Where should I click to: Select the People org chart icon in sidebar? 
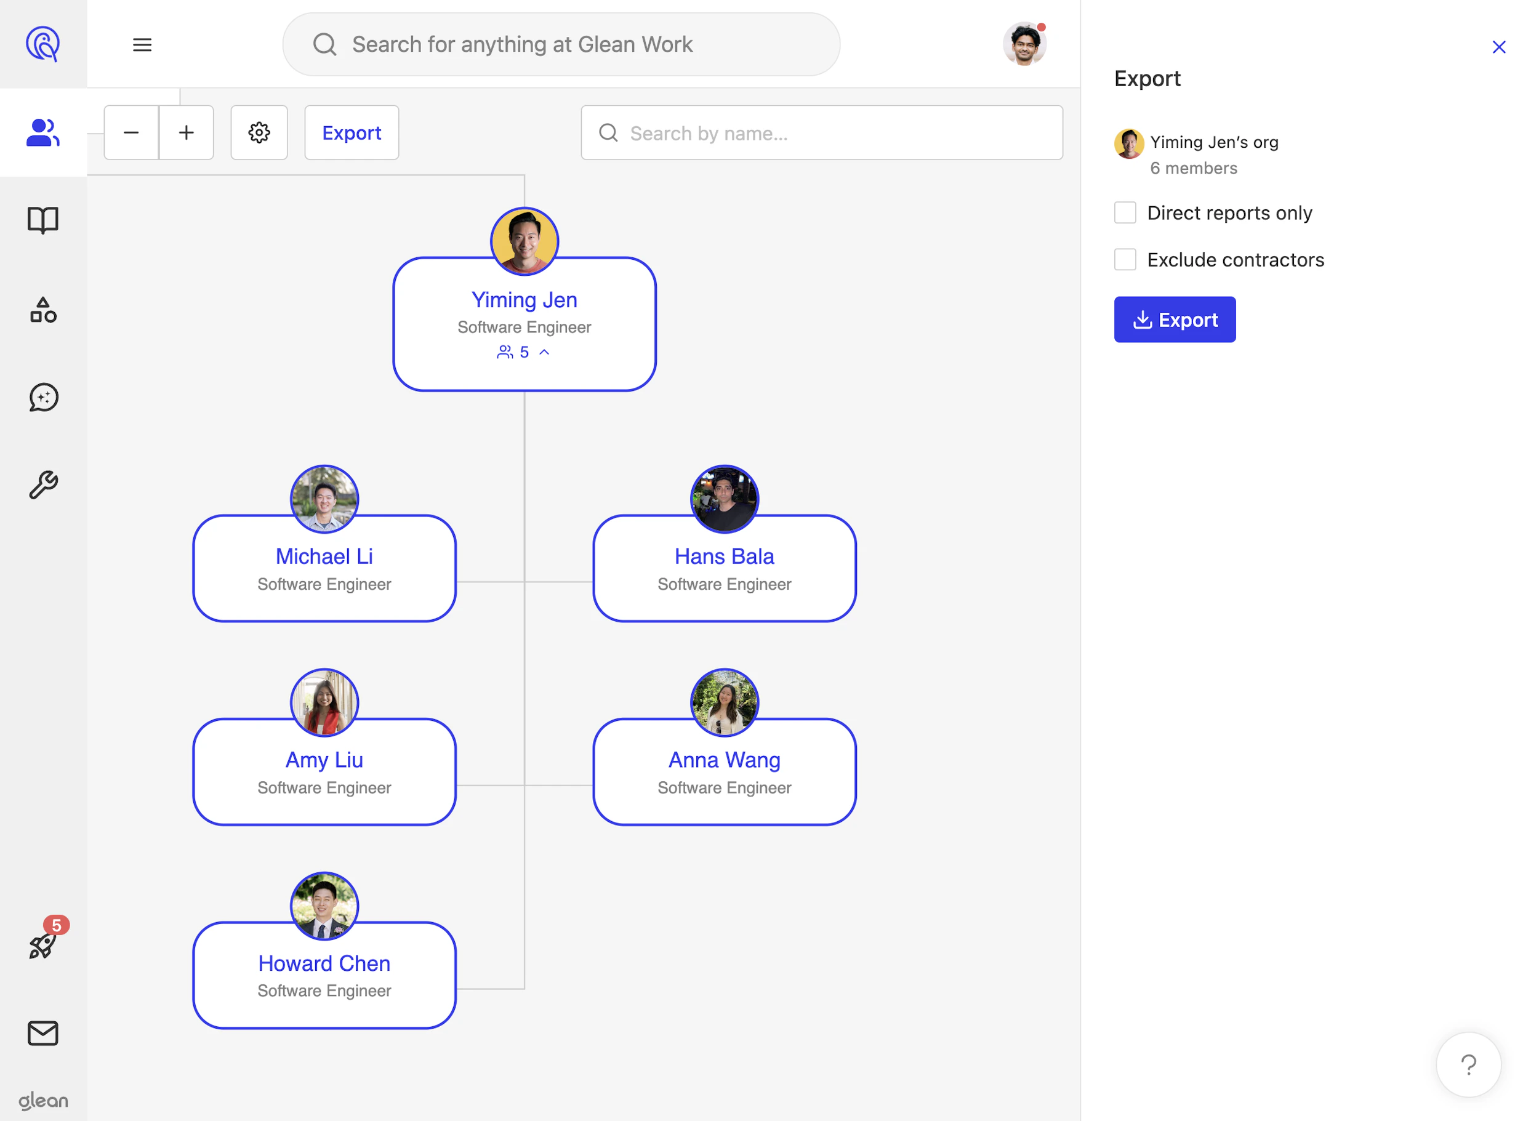click(x=42, y=133)
